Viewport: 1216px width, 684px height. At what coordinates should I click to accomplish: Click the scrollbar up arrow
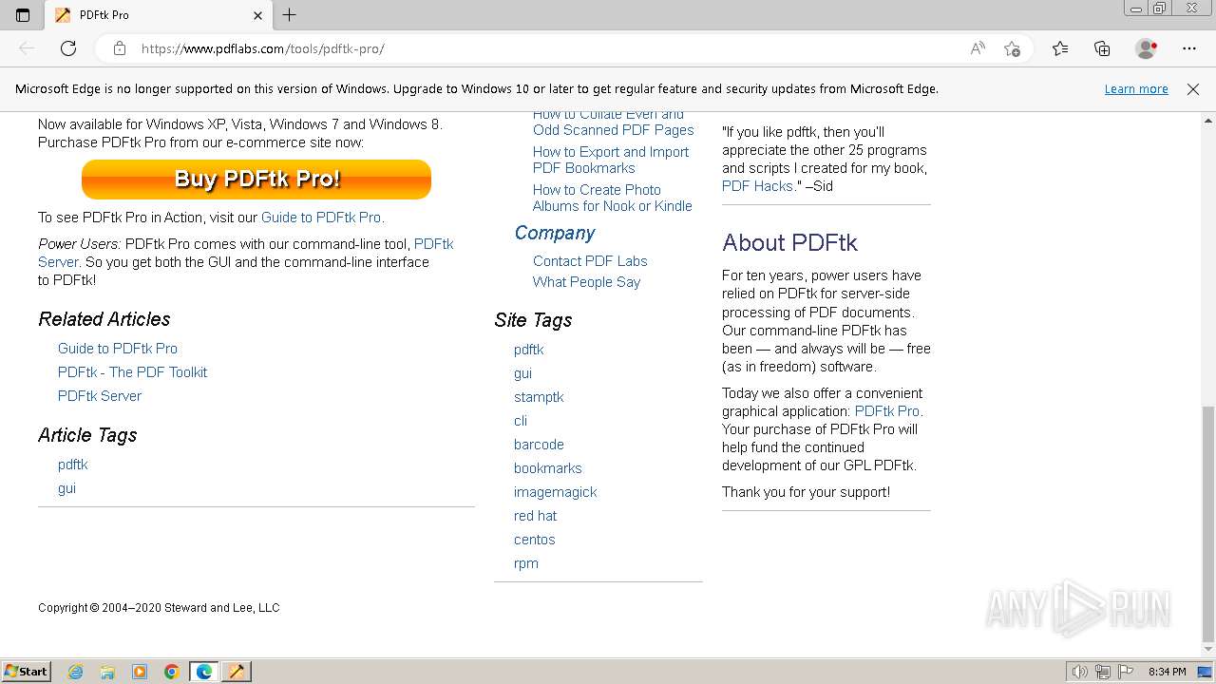(x=1208, y=122)
